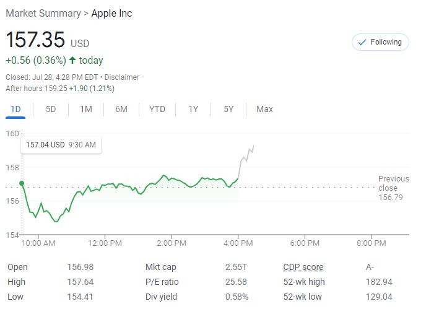
Task: Click the green up arrow icon
Action: pos(72,60)
